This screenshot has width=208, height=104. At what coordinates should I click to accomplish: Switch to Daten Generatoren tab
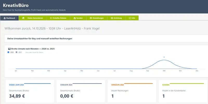pyautogui.click(x=33, y=18)
